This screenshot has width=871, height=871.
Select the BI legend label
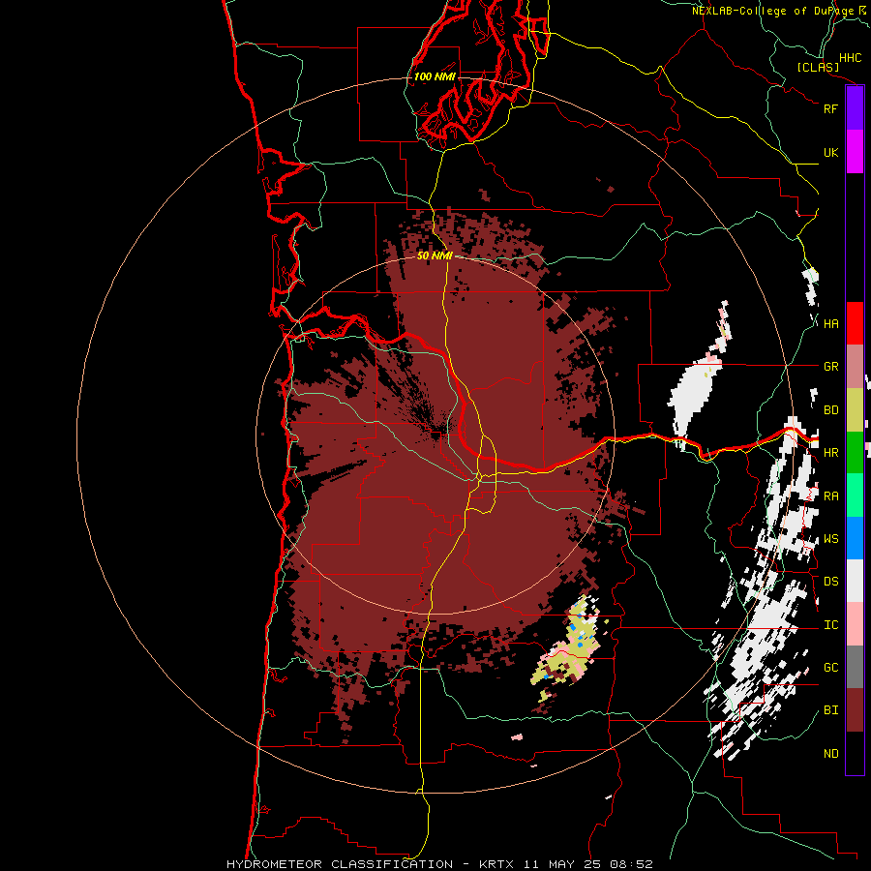830,710
